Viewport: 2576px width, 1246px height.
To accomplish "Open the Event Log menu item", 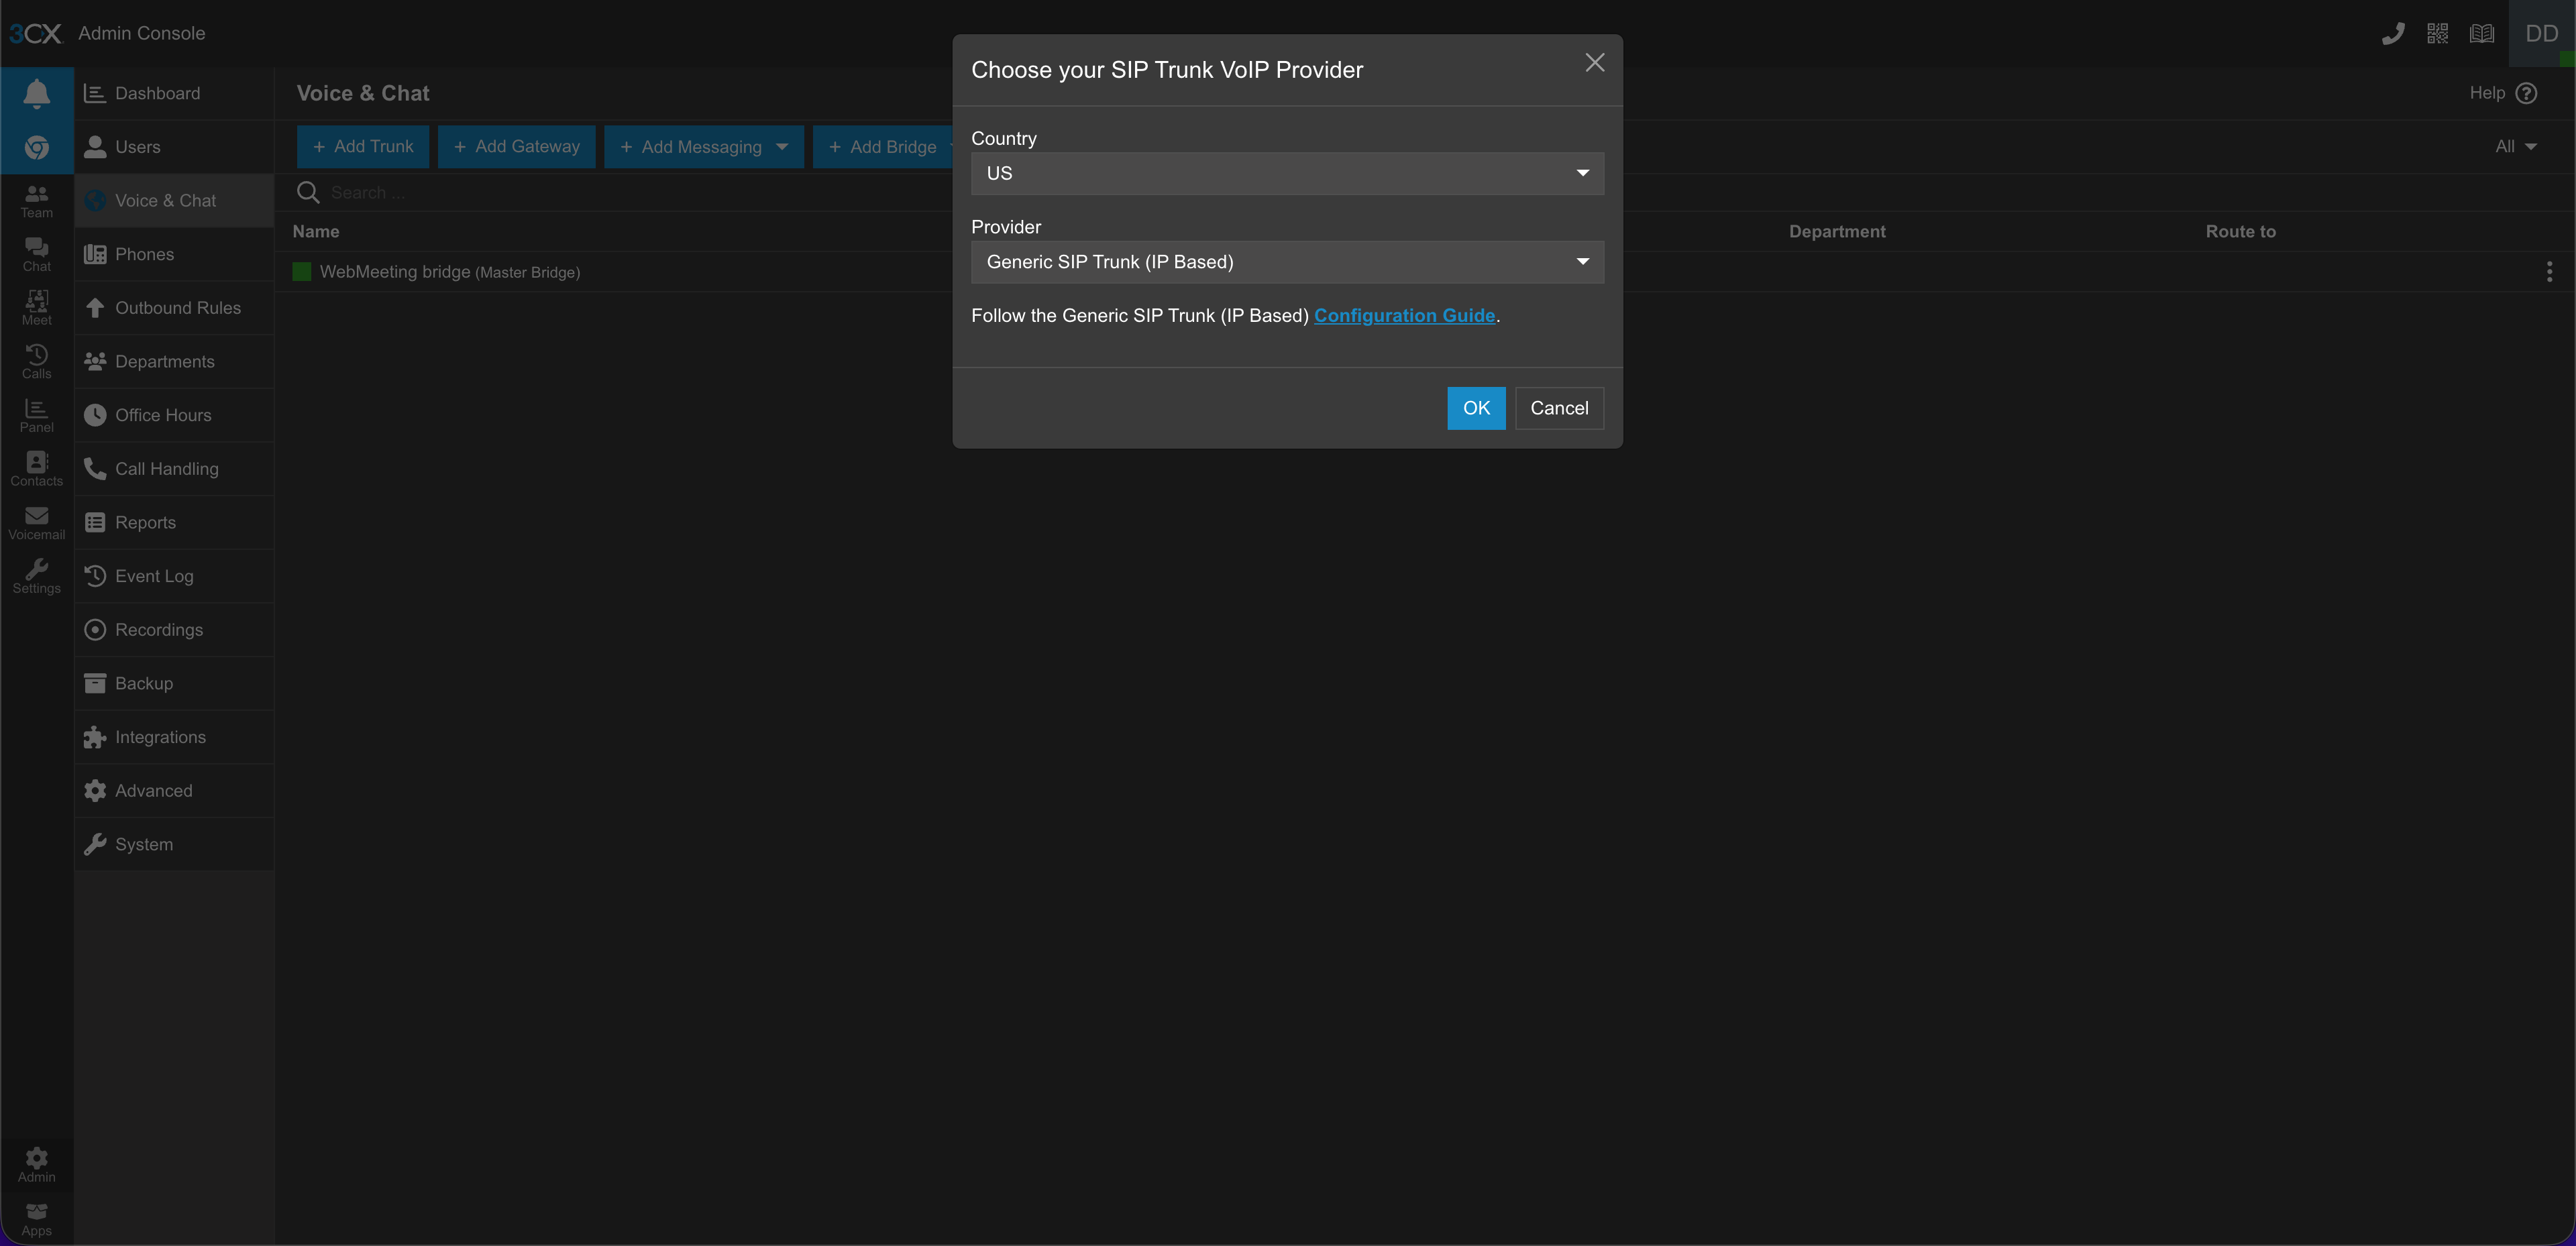I will [154, 576].
